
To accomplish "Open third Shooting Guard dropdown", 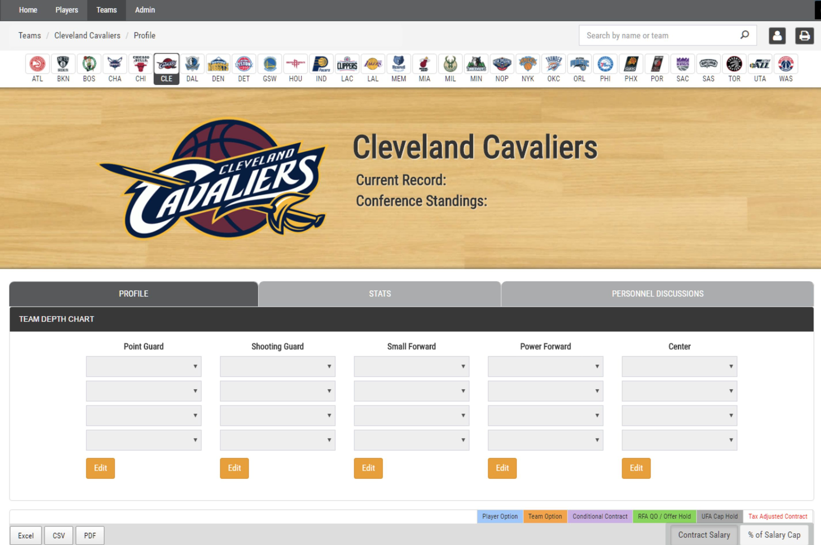I will (278, 416).
